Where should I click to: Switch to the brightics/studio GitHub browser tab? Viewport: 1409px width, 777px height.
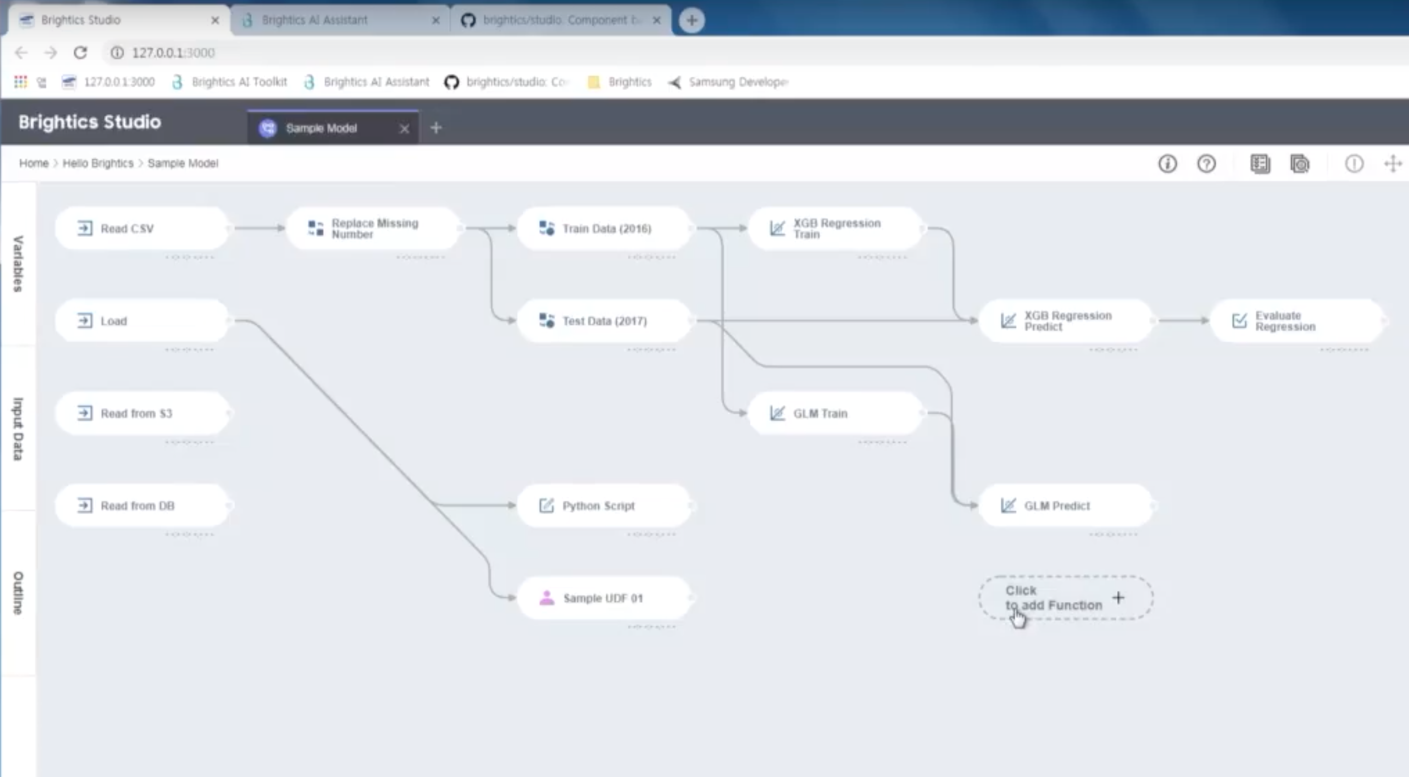click(561, 20)
